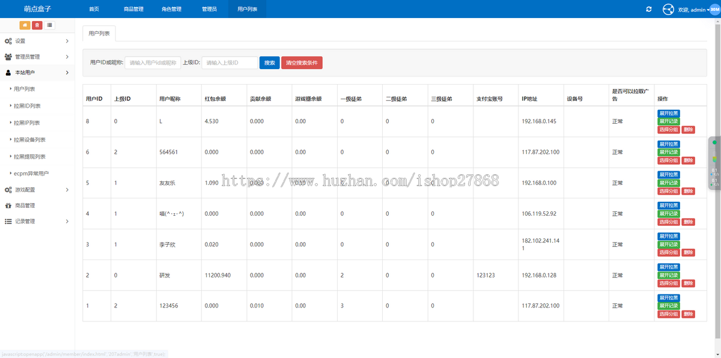Click IP address 192.168.0.145

[x=539, y=121]
